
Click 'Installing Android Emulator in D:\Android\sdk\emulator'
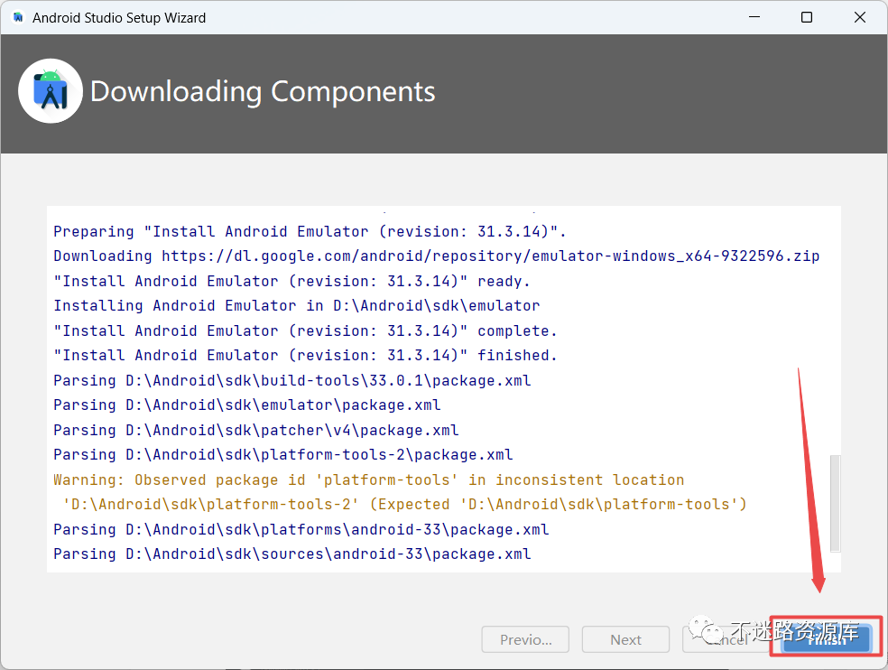click(x=297, y=305)
